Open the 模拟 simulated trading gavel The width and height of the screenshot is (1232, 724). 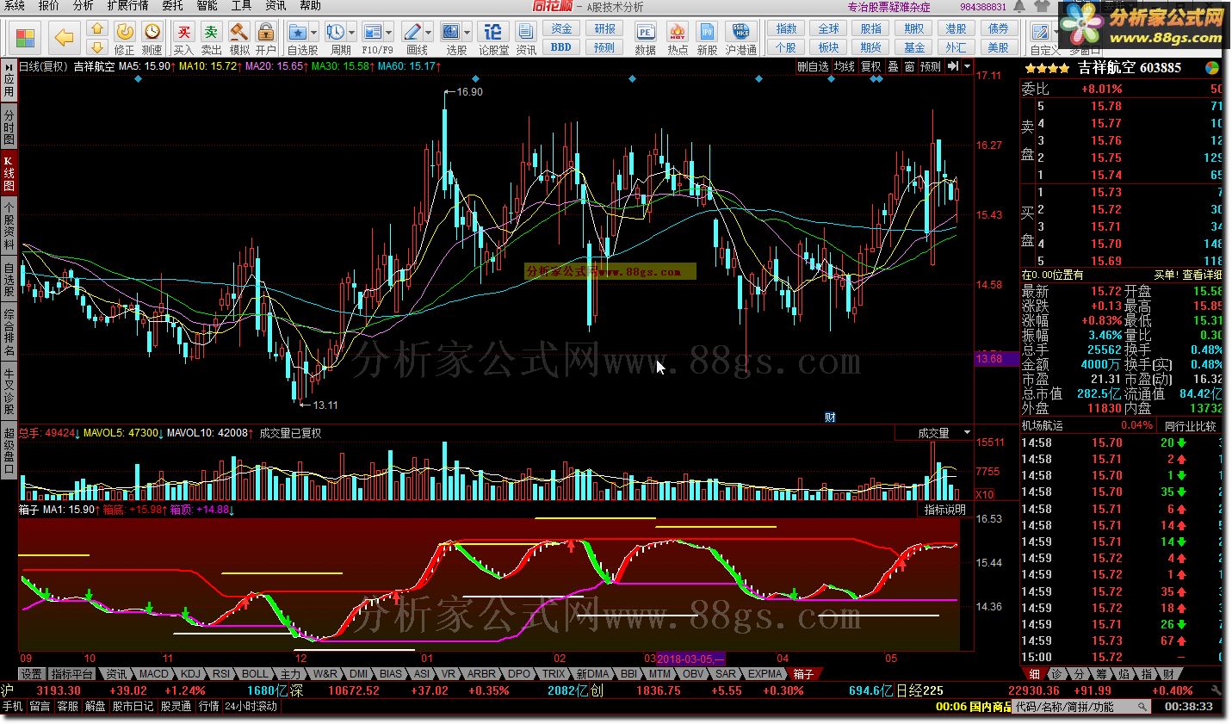pos(238,33)
